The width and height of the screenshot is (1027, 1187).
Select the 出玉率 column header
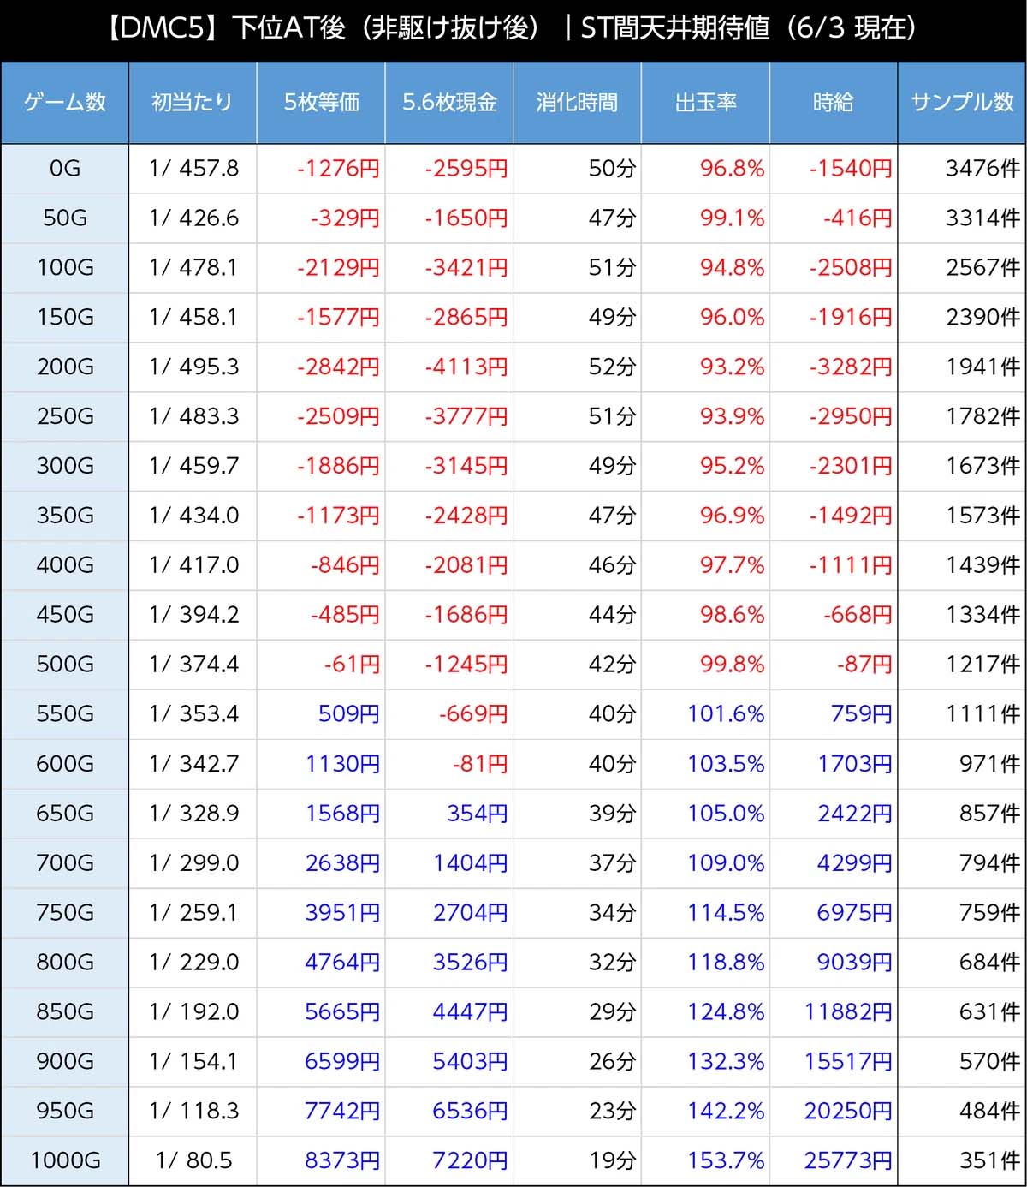705,103
